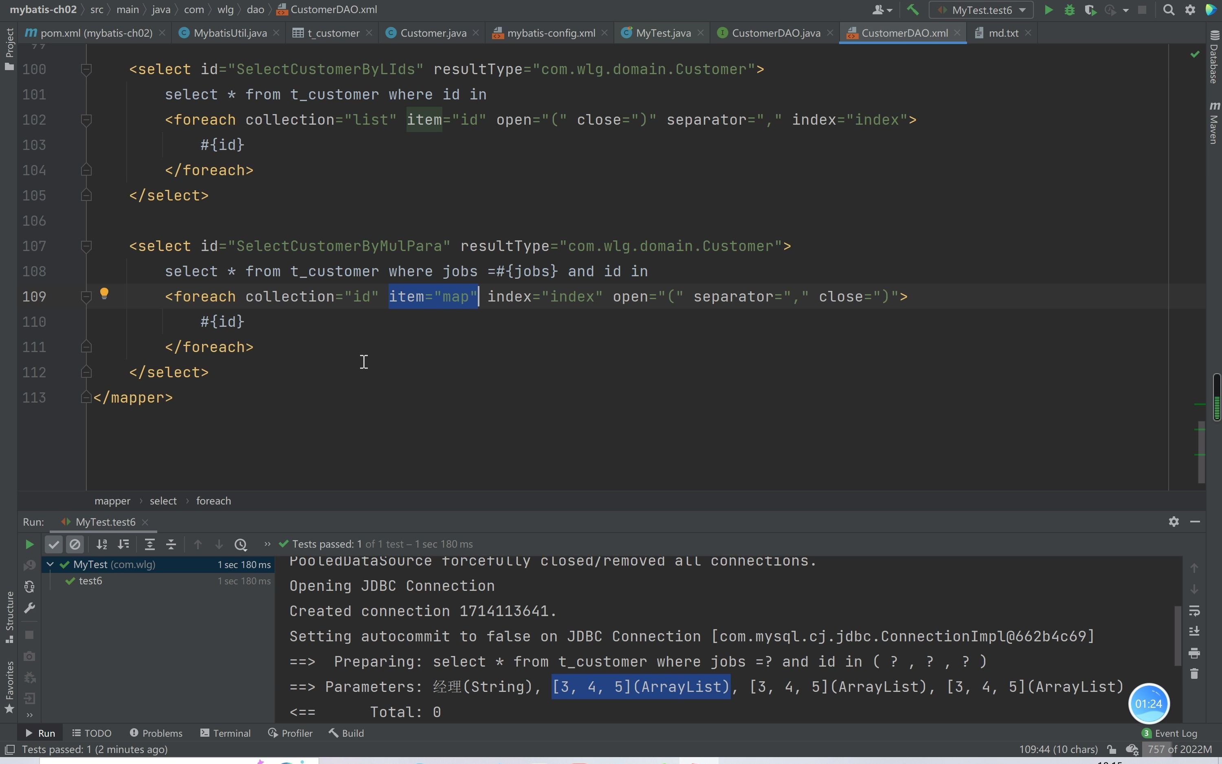Hide the Run tool window
Screen dimensions: 1222x764
(1195, 522)
